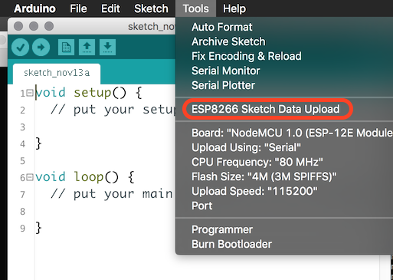Open the Board NodeMCU 1.0 submenu

[292, 133]
